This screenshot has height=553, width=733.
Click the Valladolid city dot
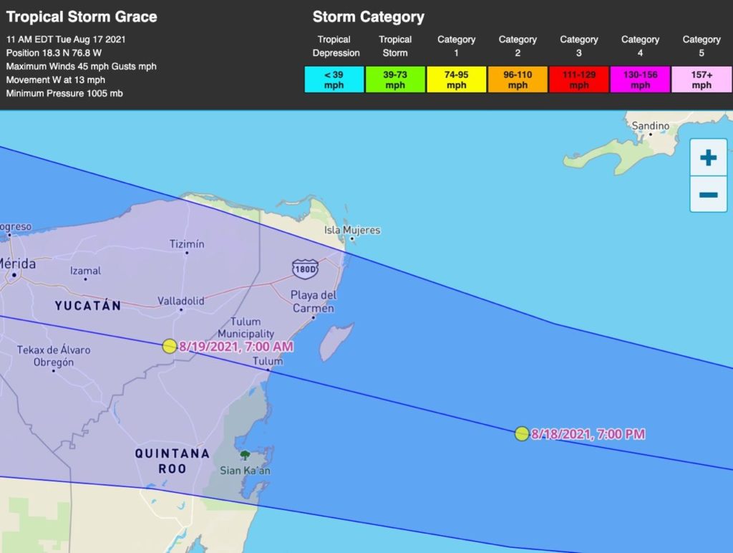tap(181, 309)
